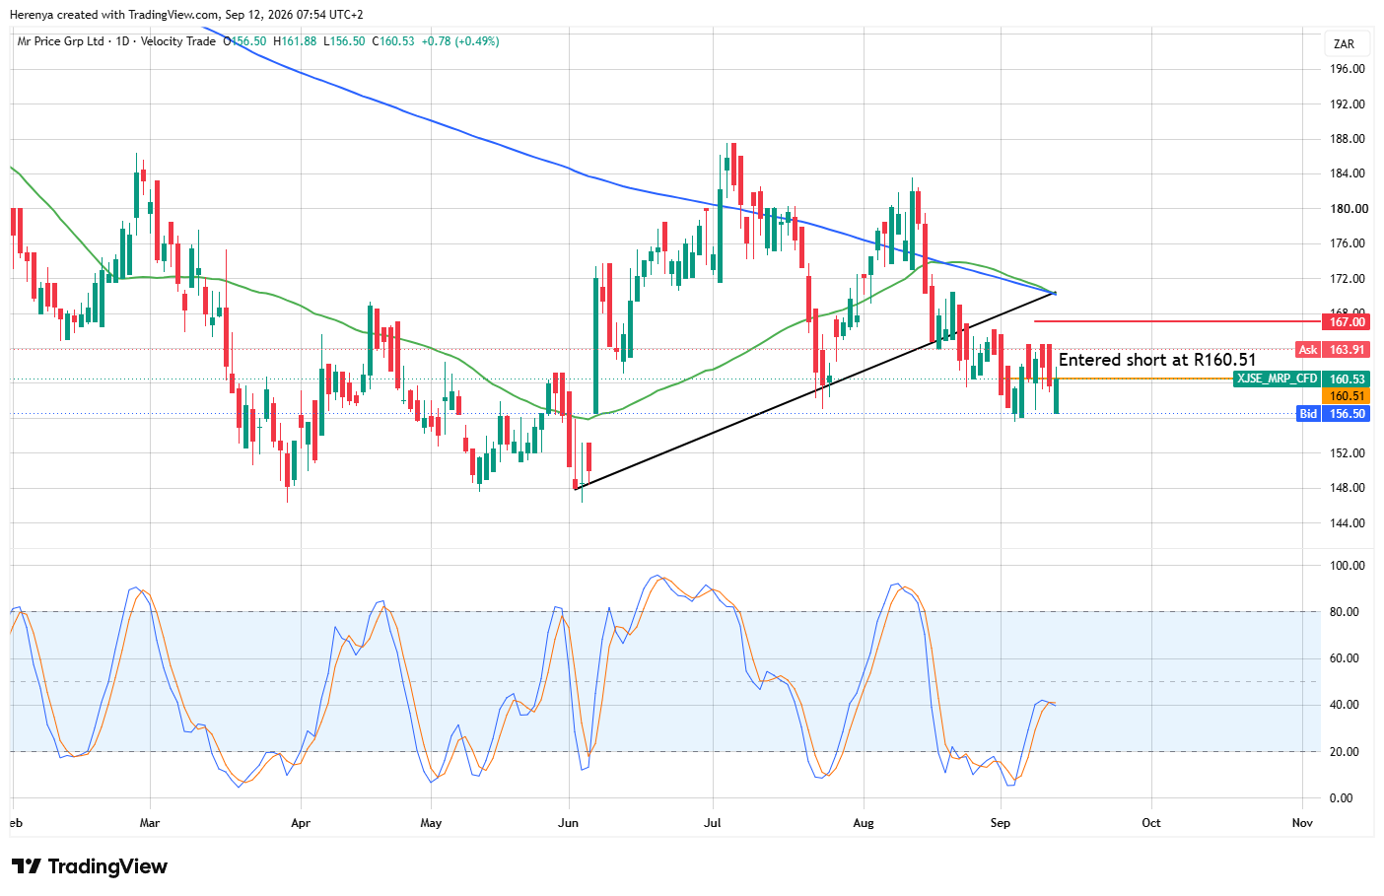This screenshot has height=896, width=1384.
Task: Click the Velocity Trade broker label
Action: (x=177, y=41)
